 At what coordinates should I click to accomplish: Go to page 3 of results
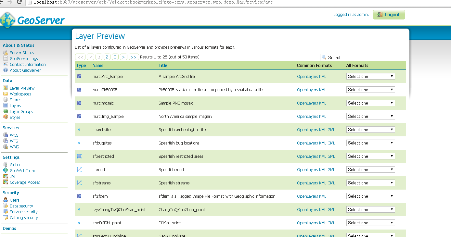click(115, 57)
